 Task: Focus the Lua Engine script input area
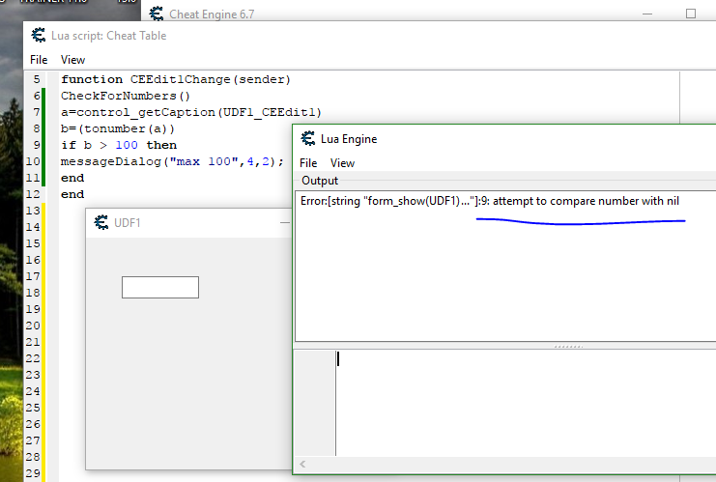tap(522, 401)
